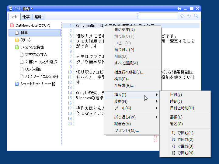Click line number 13 in the editor gutter
Image resolution: width=219 pixels, height=164 pixels.
pyautogui.click(x=70, y=87)
